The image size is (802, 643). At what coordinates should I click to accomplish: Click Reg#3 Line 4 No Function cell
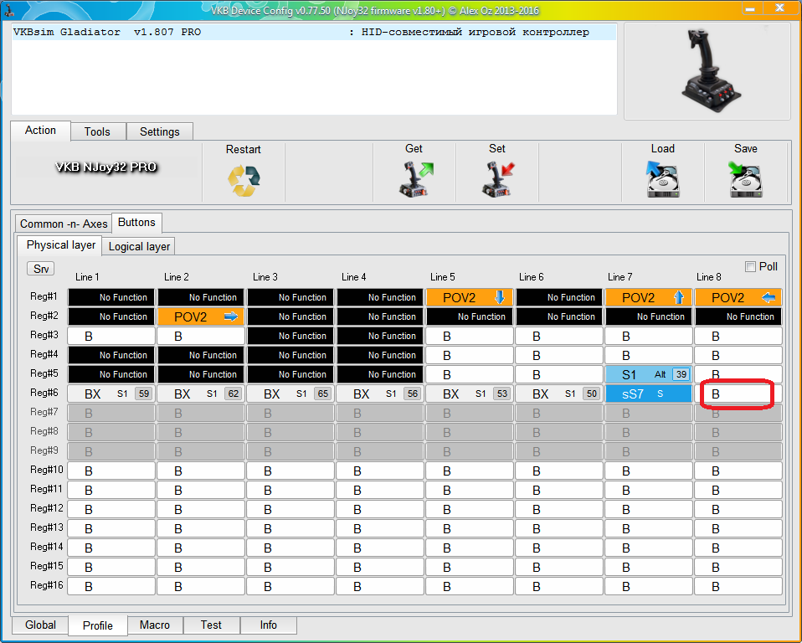pyautogui.click(x=379, y=336)
